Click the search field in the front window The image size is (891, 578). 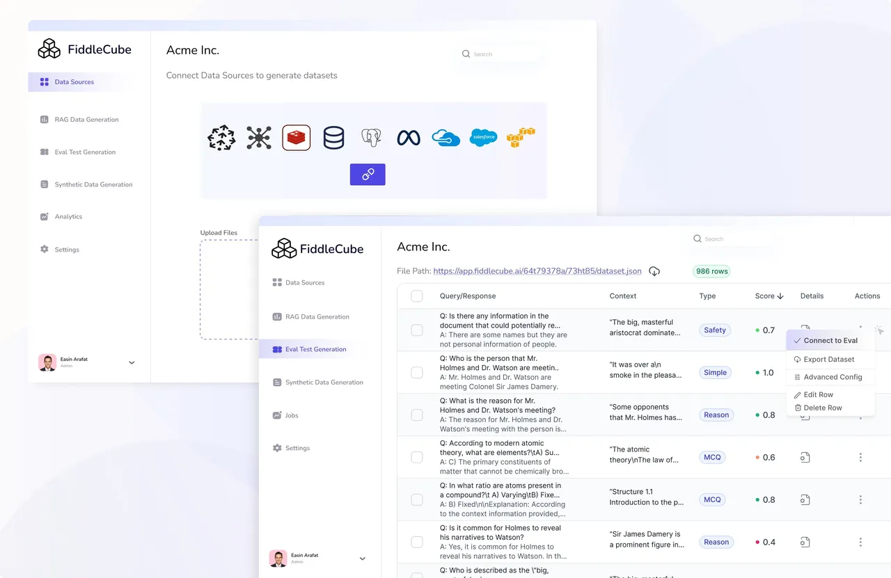point(732,239)
